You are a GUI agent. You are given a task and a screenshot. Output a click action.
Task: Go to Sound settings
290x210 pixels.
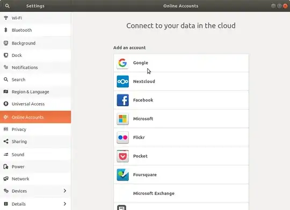click(x=35, y=155)
